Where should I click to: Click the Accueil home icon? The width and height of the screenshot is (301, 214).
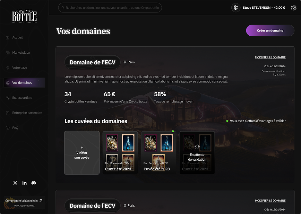8,37
